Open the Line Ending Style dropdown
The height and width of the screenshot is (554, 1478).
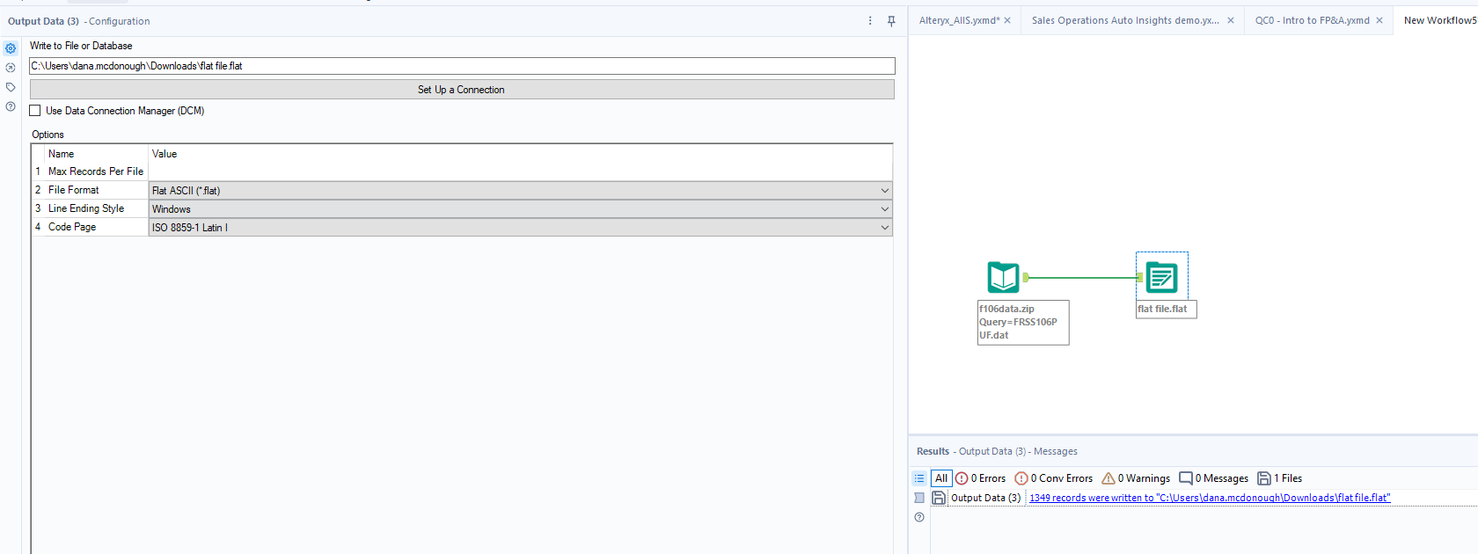click(x=520, y=208)
